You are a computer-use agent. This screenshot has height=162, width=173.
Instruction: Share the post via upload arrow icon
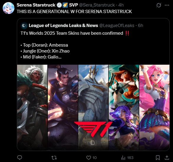pos(167,158)
